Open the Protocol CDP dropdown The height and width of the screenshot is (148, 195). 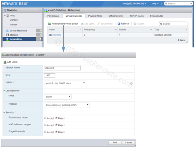(67, 105)
